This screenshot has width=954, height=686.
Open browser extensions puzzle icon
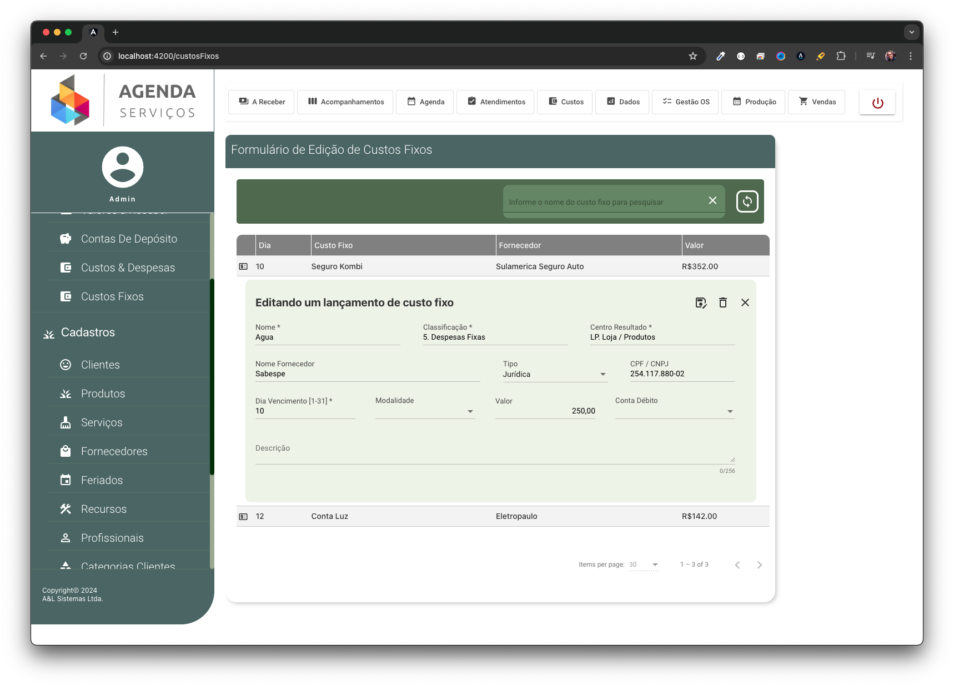click(841, 56)
